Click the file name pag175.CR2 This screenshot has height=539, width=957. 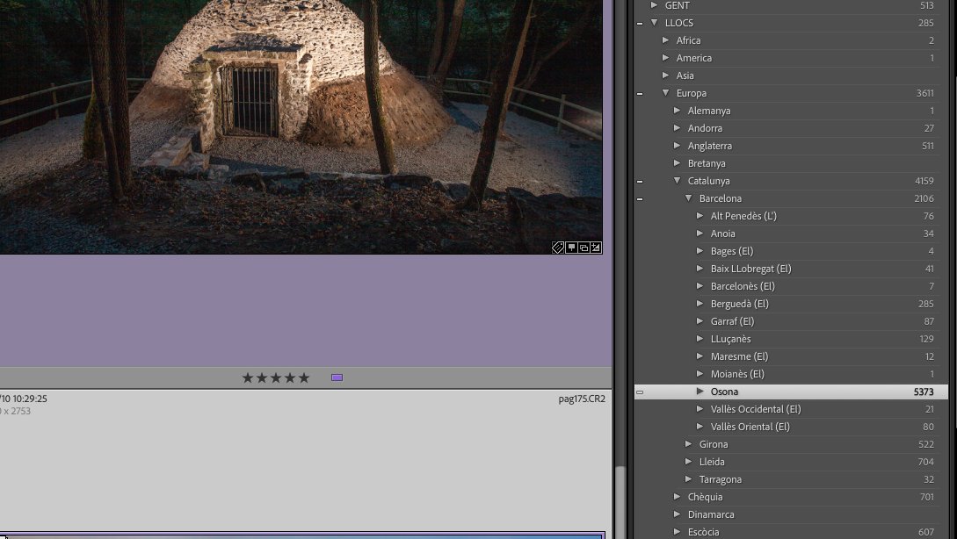pyautogui.click(x=582, y=399)
